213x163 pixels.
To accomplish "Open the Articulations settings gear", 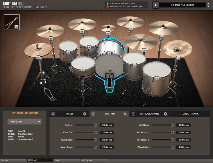I will (166, 114).
